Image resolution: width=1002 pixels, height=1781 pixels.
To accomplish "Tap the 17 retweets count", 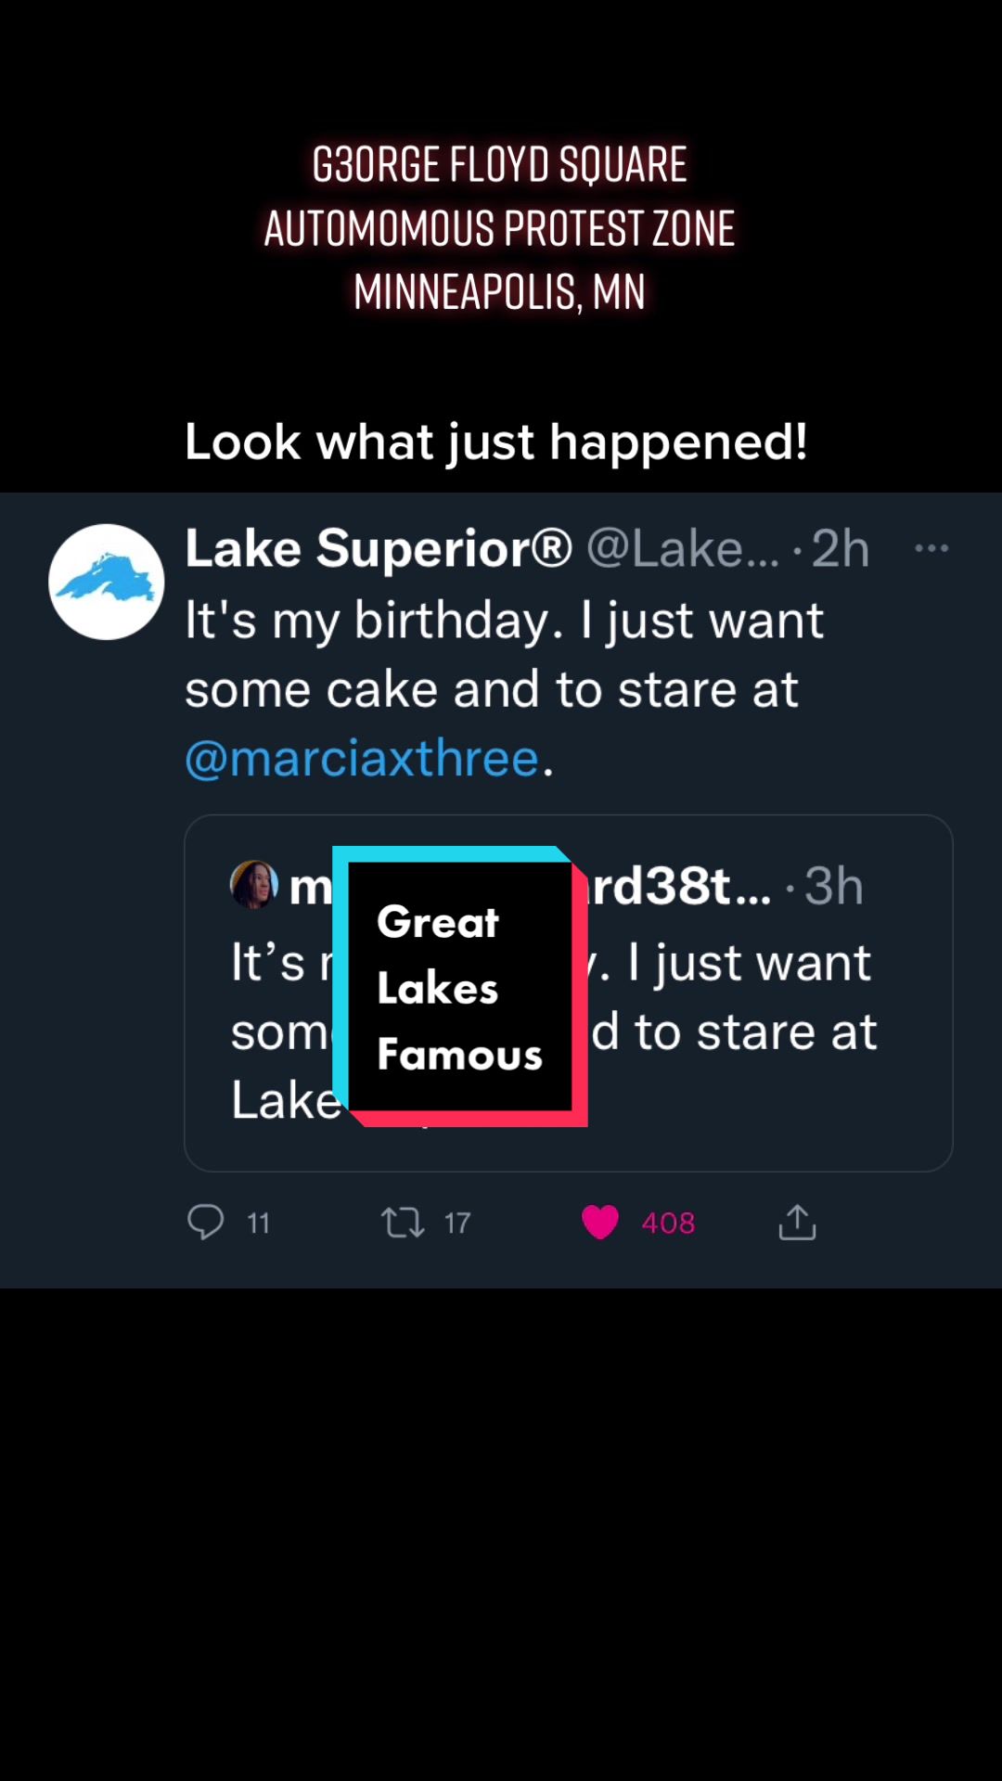I will coord(457,1223).
